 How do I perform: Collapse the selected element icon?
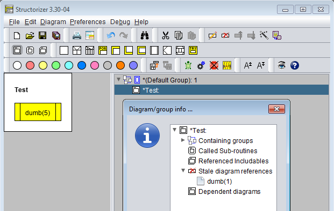[154, 65]
